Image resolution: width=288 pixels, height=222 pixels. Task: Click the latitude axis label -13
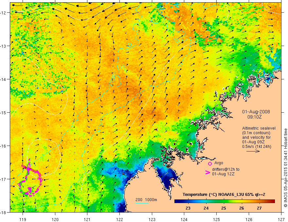[4, 46]
